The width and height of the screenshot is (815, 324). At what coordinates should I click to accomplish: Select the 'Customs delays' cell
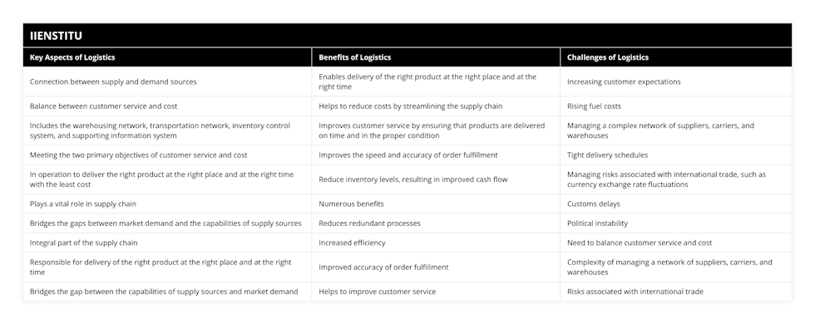(x=675, y=204)
